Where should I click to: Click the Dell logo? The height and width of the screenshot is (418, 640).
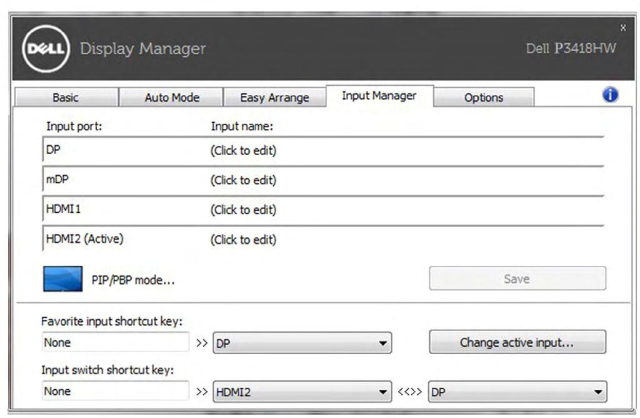[x=46, y=49]
